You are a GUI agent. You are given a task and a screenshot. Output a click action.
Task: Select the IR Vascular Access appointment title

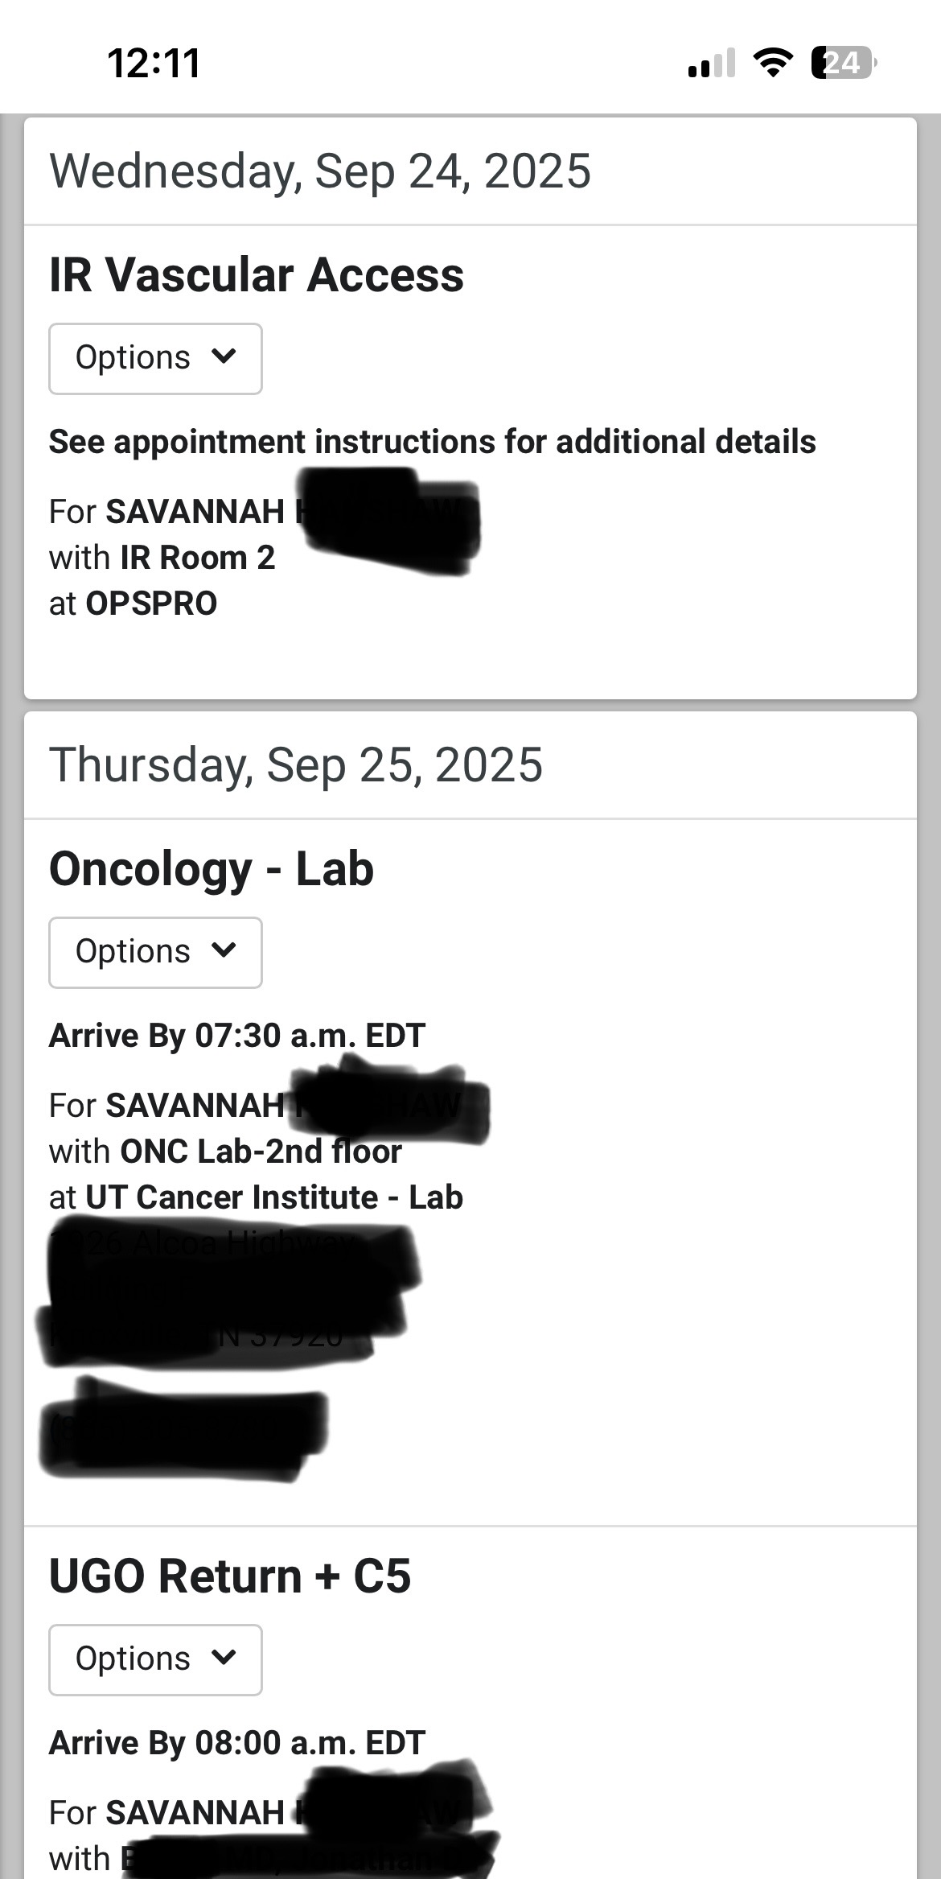click(257, 275)
